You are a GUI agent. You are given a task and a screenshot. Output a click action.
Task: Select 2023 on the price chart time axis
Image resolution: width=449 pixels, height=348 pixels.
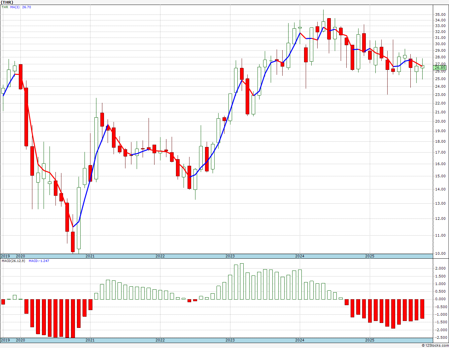[x=230, y=256]
